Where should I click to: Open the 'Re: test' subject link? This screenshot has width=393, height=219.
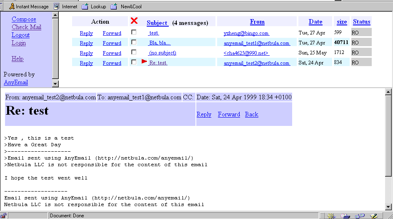[158, 63]
